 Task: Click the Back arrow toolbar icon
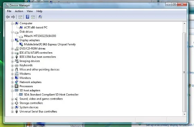(8, 17)
